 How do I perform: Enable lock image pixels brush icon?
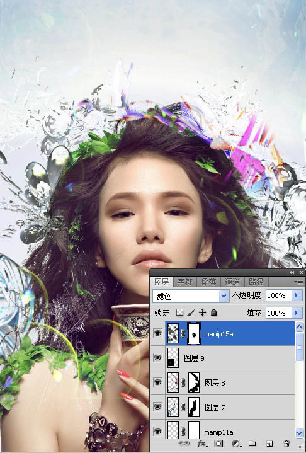(191, 313)
